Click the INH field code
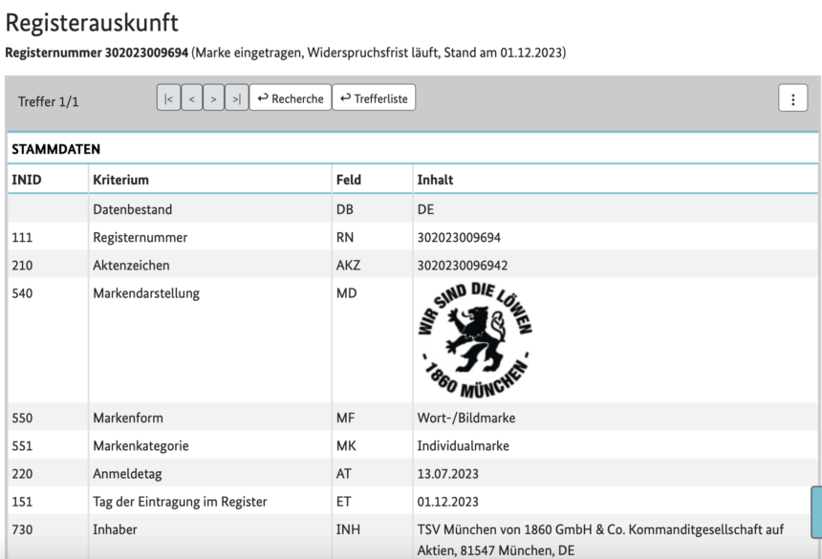The height and width of the screenshot is (559, 822). tap(348, 529)
